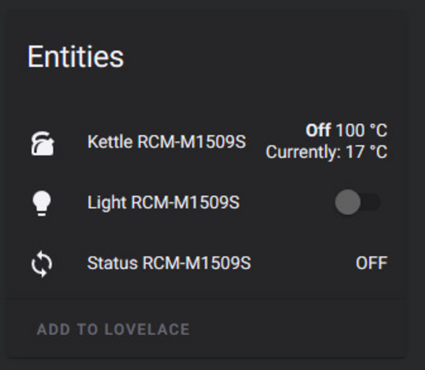Click the dark track of the light toggle

[x=371, y=202]
